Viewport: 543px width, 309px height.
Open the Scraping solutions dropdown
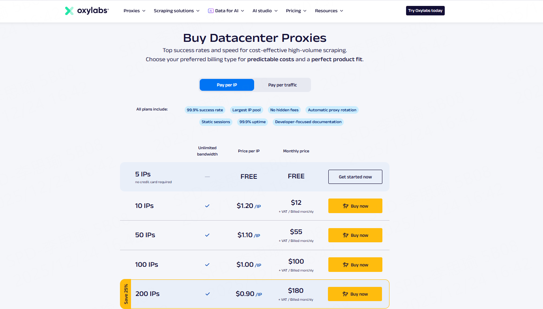[x=176, y=11]
